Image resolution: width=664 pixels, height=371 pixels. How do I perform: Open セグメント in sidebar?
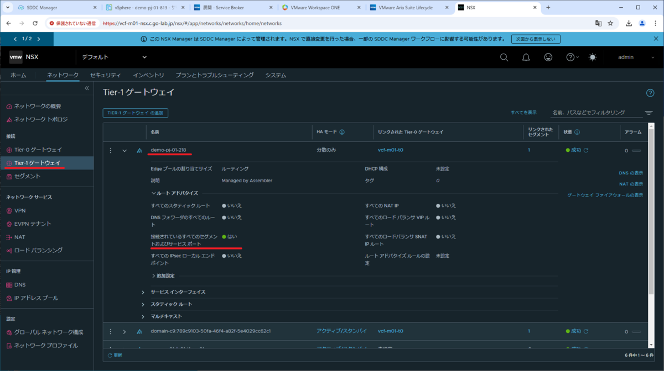tap(27, 176)
